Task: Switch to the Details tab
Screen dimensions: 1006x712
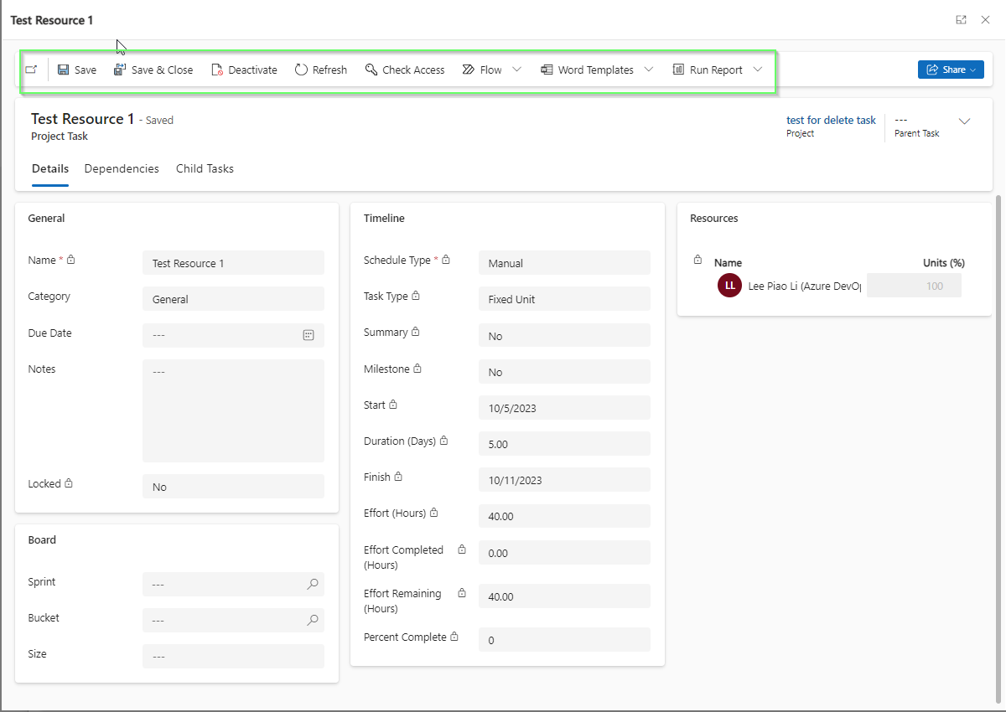Action: tap(50, 169)
